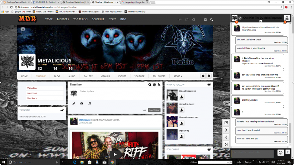The width and height of the screenshot is (294, 165).
Task: Click the search magnifier in top navigation
Action: (x=212, y=19)
